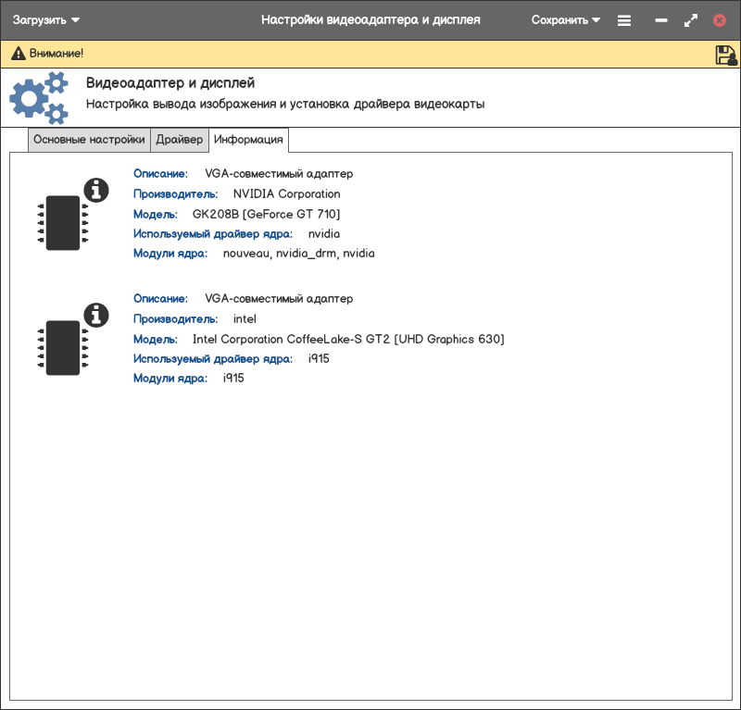741x710 pixels.
Task: Open the hamburger menu in title bar
Action: (624, 20)
